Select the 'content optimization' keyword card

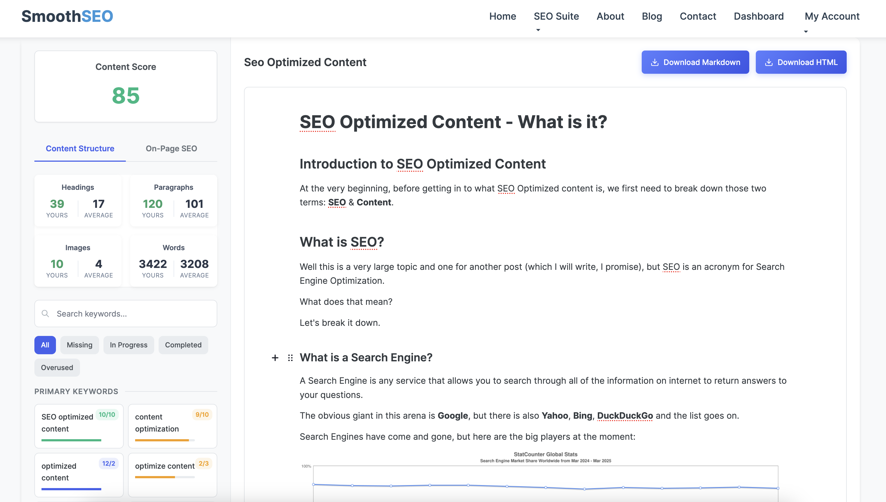[173, 426]
